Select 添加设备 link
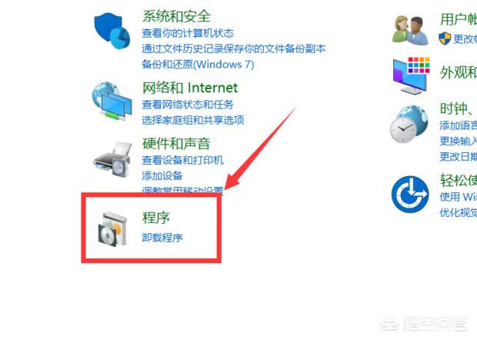Image resolution: width=477 pixels, height=340 pixels. coord(162,176)
